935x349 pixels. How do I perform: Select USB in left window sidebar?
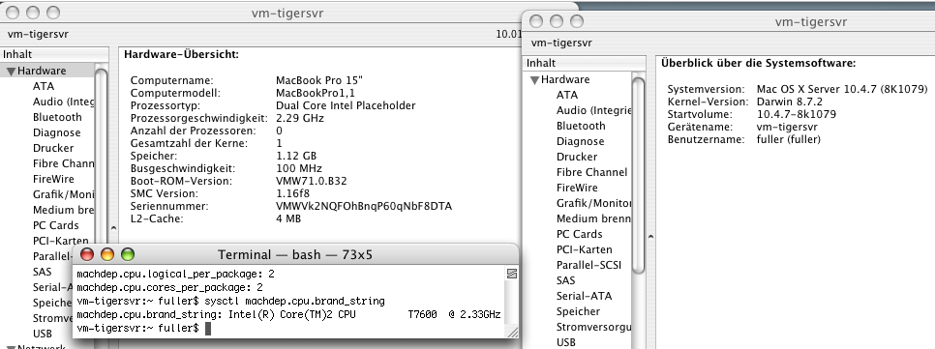tap(43, 334)
